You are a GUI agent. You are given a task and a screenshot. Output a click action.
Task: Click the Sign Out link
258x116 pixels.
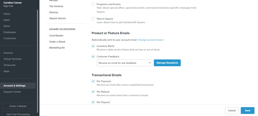(x=8, y=6)
